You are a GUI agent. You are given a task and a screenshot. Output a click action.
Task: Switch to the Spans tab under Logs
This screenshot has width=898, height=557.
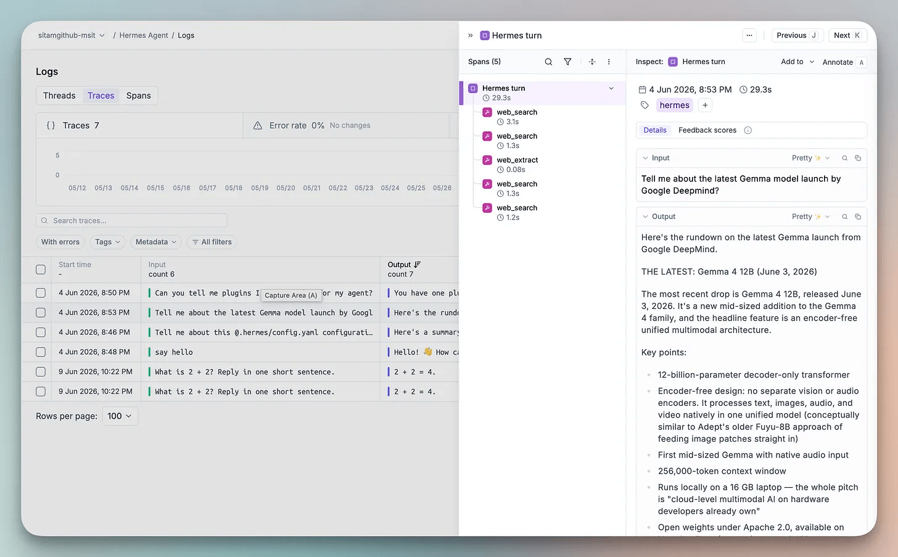point(139,96)
